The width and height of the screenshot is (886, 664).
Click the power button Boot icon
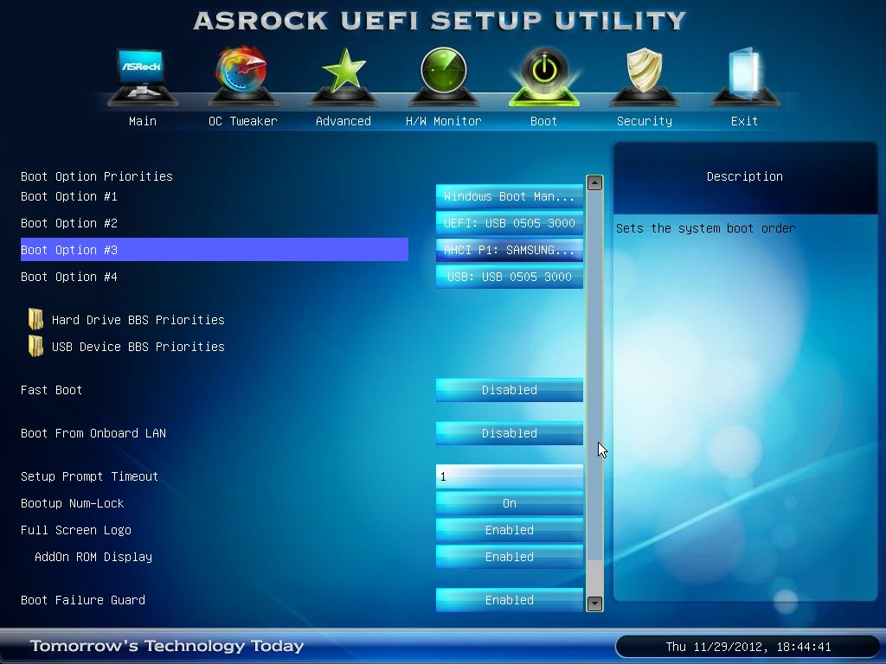click(544, 76)
